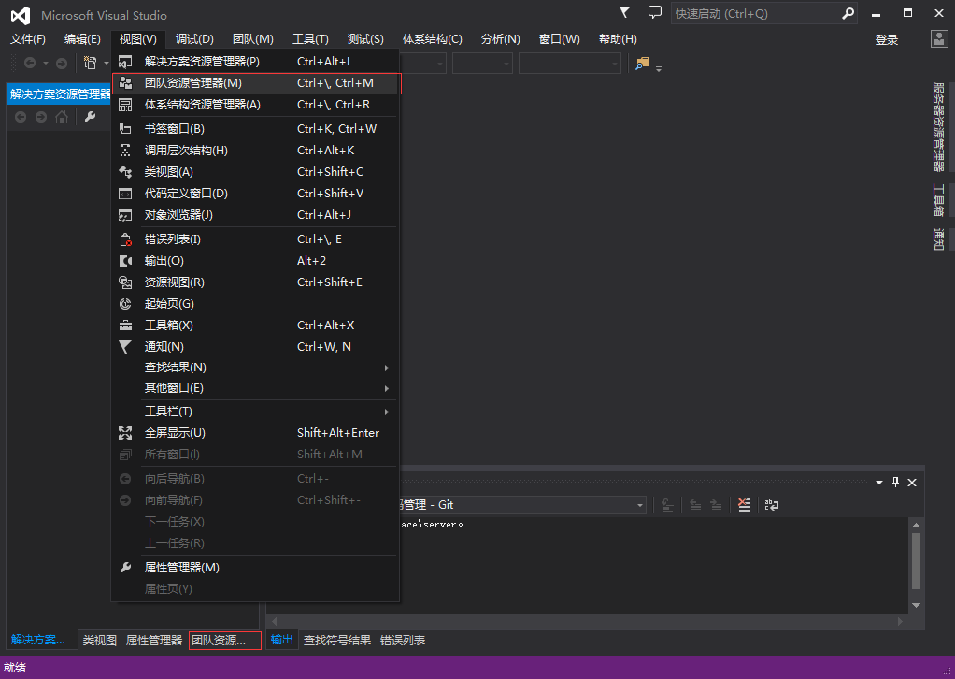Click the Solution Explorer back arrow
This screenshot has height=679, width=955.
pos(21,117)
